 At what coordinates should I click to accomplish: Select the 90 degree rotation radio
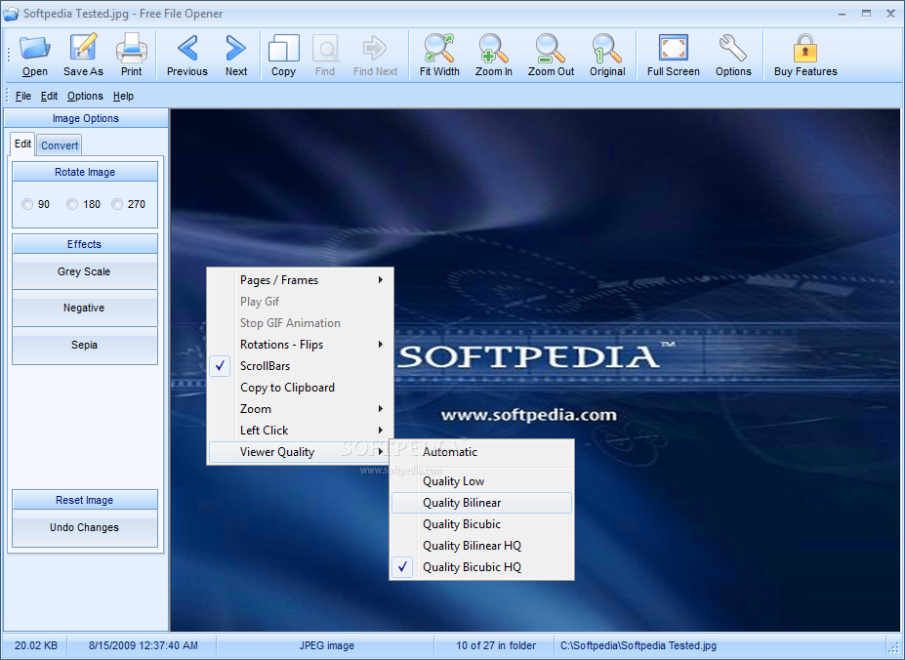[x=27, y=204]
